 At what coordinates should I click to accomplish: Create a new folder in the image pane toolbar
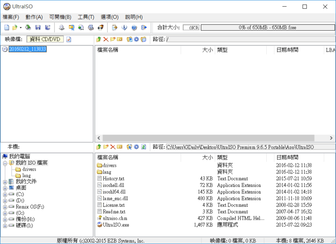113,39
